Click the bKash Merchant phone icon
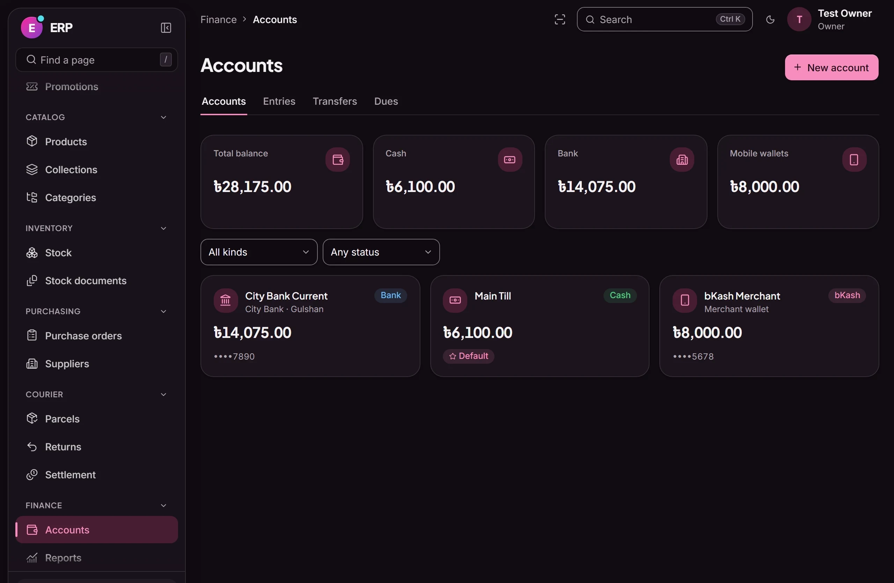This screenshot has width=894, height=583. [685, 300]
